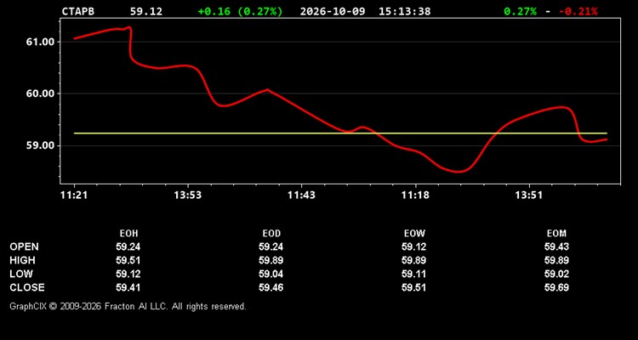Viewport: 638px width, 340px height.
Task: Click the red -0.21% range value
Action: [578, 11]
